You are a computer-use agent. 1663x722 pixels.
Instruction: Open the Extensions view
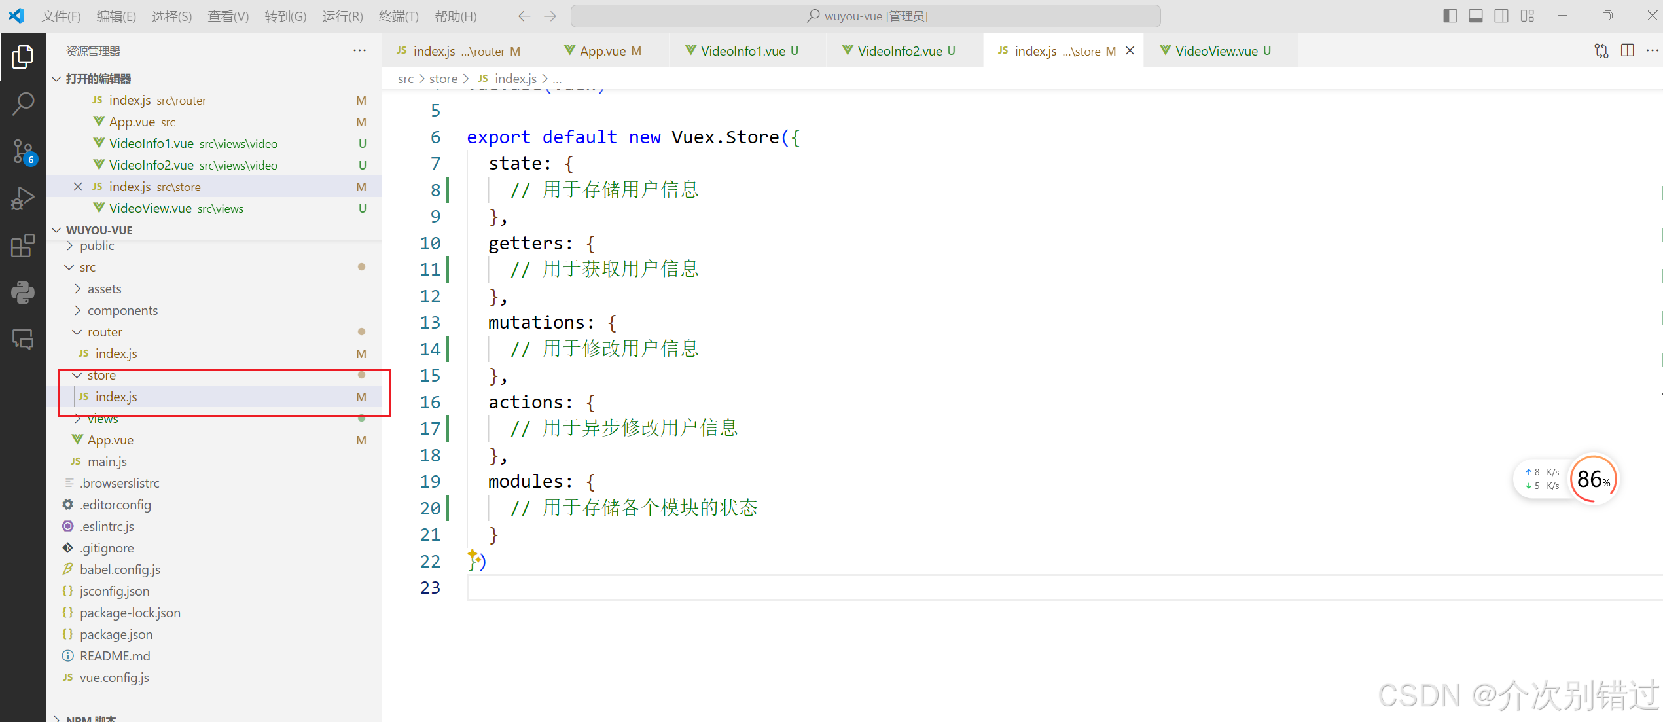pos(23,245)
